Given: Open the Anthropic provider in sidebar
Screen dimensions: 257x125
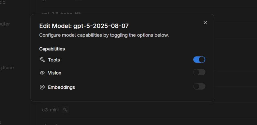Looking at the screenshot, I should point(3,2).
